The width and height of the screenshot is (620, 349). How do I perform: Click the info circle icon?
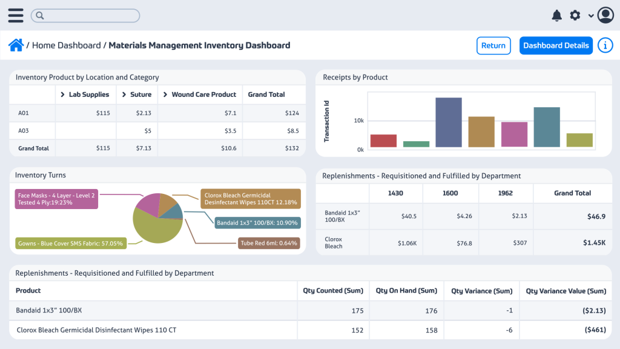(605, 45)
